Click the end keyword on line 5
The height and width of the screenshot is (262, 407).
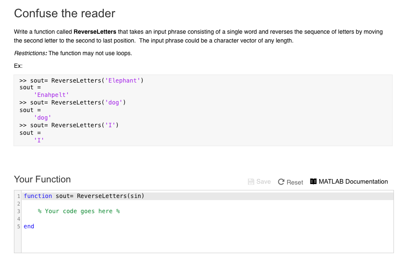point(28,226)
